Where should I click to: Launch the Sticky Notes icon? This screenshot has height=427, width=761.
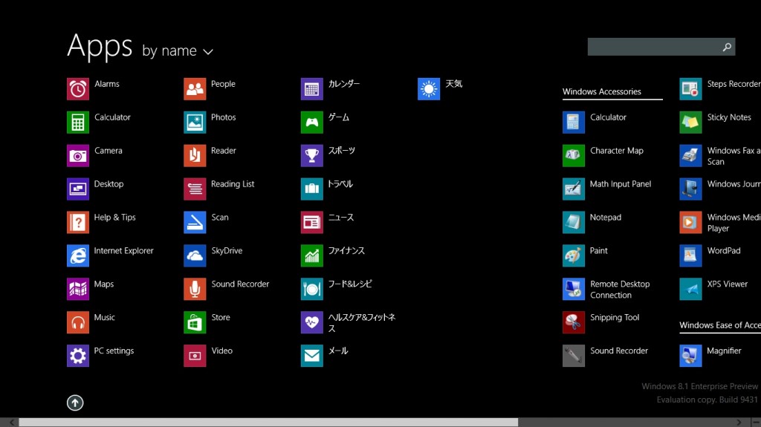point(690,123)
